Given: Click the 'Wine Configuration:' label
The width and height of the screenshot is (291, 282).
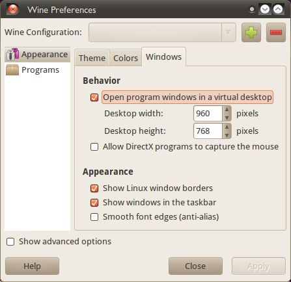Looking at the screenshot, I should click(x=43, y=32).
